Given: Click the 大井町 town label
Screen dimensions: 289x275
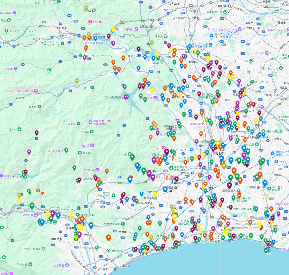Looking at the screenshot, I should click(x=88, y=235).
